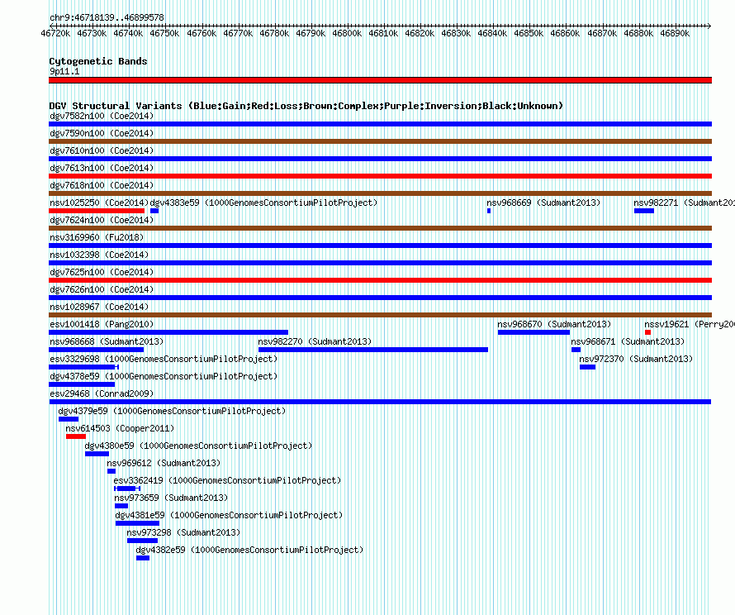This screenshot has width=735, height=615.
Task: Select dgv4382e59 variant label
Action: (x=249, y=550)
